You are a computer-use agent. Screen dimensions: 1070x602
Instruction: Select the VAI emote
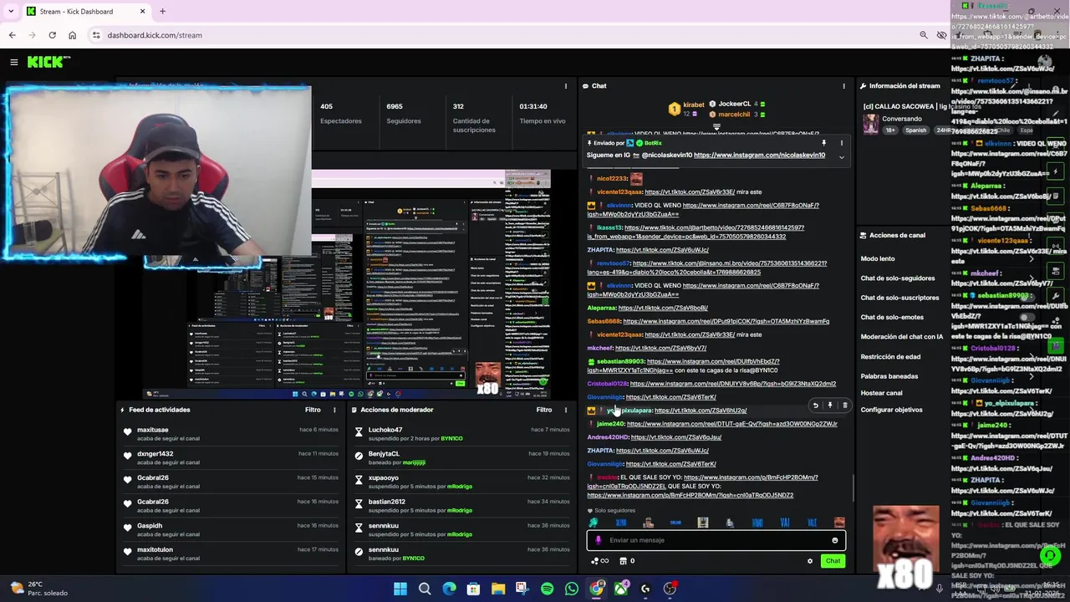(785, 523)
